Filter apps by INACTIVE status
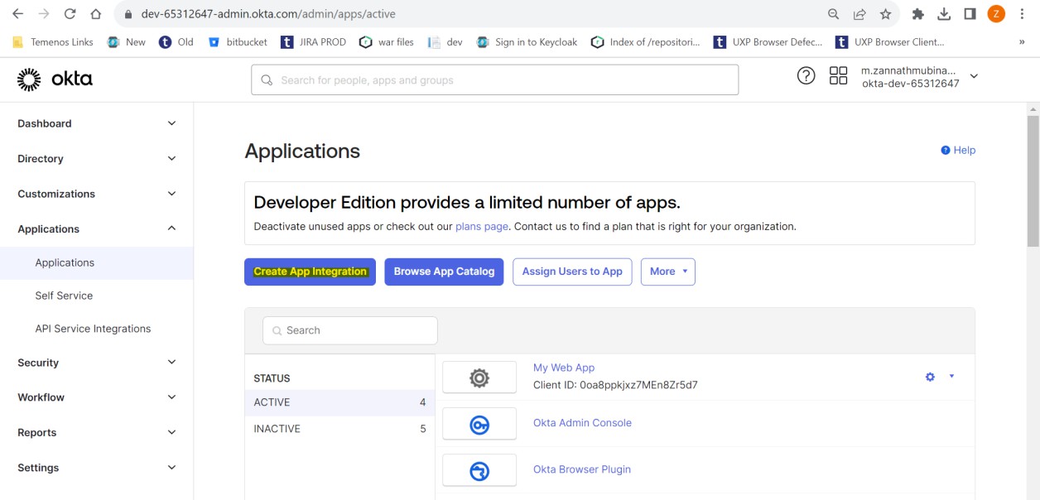 tap(339, 429)
